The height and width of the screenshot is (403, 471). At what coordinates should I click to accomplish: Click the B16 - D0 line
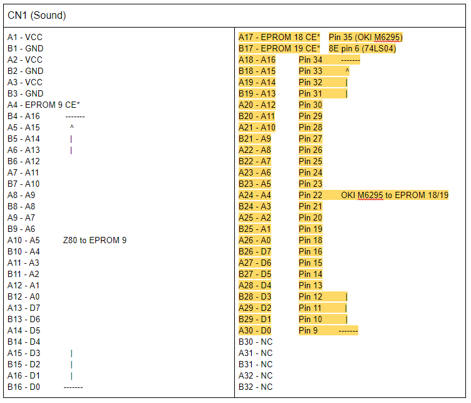pyautogui.click(x=23, y=387)
